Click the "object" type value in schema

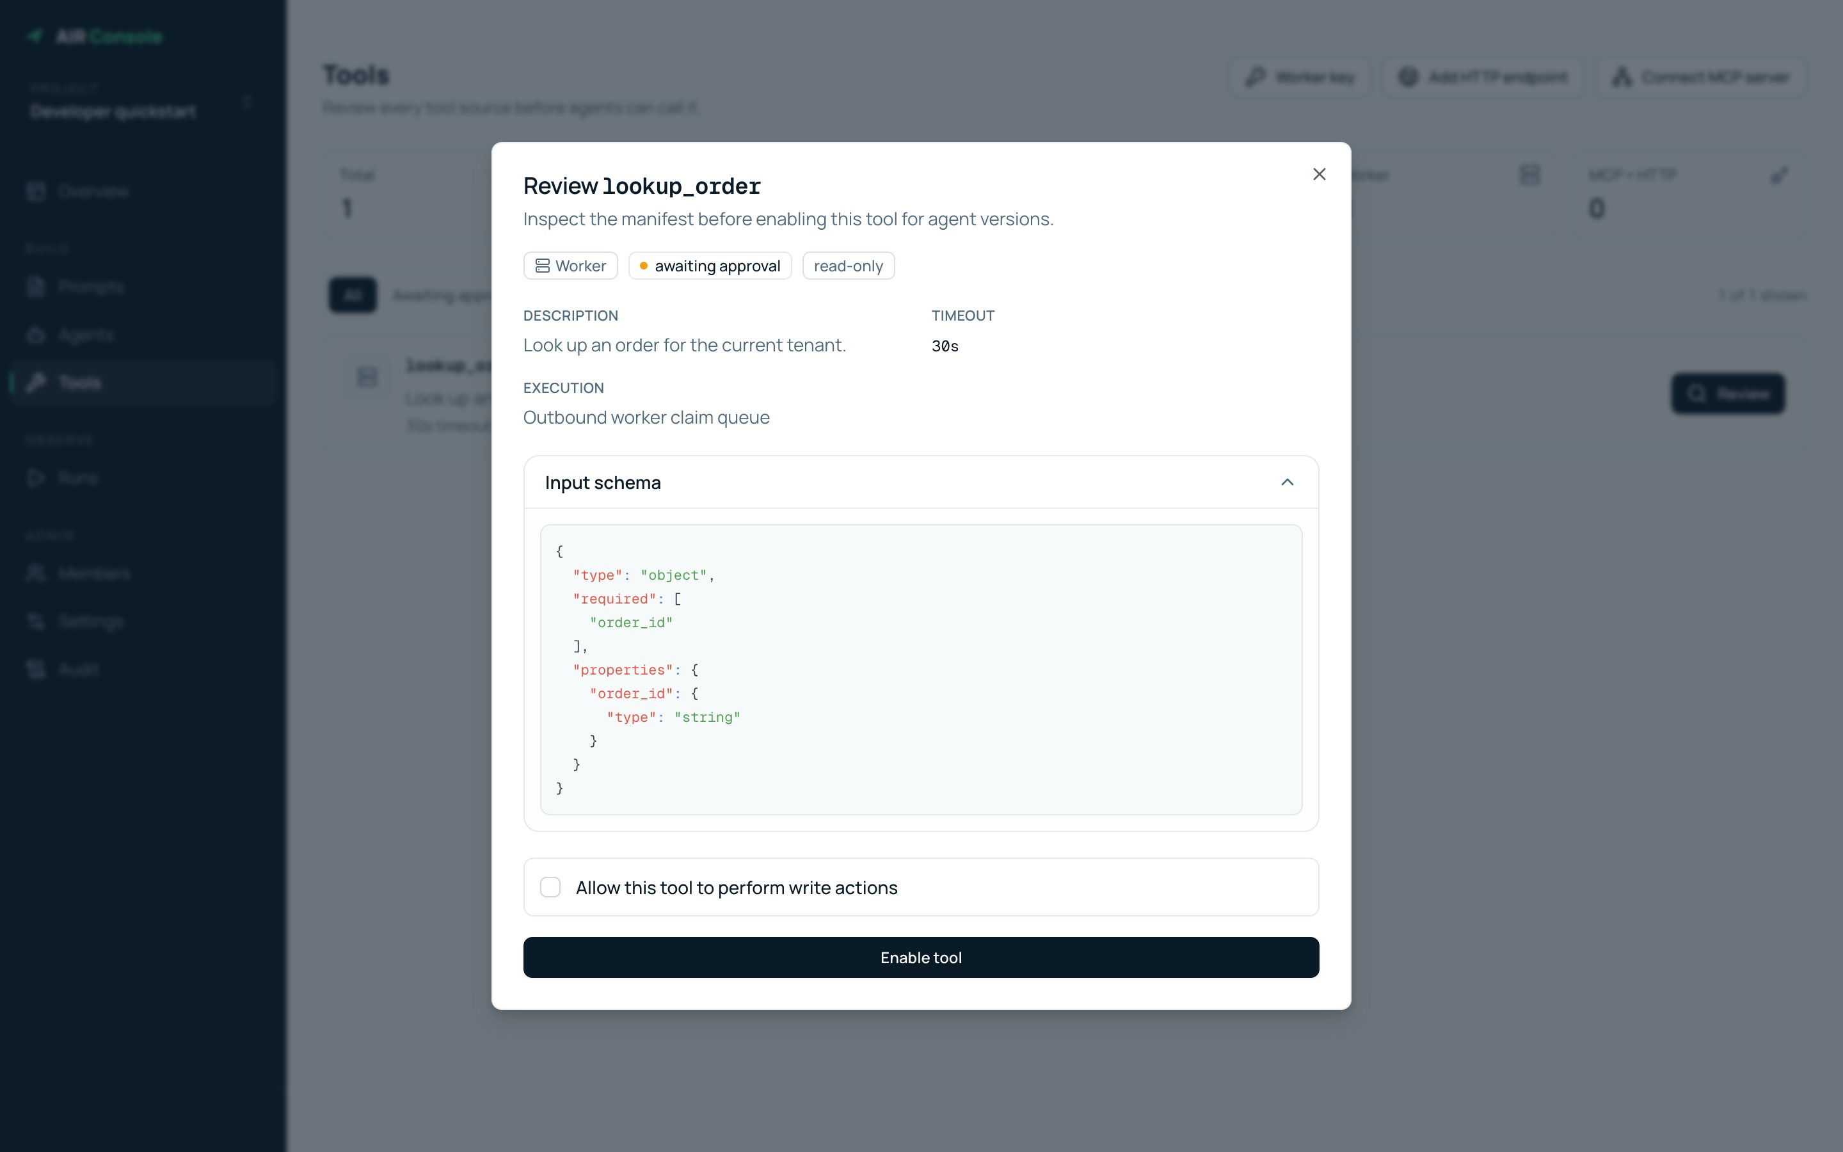pos(673,575)
